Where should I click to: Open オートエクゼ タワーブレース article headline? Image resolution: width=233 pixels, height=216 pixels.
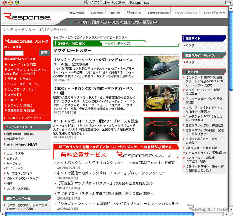coord(95,121)
